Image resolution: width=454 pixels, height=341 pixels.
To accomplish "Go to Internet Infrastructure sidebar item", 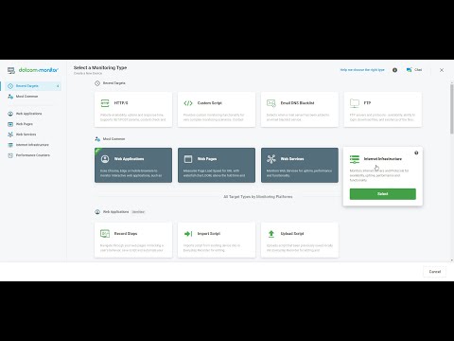I will pos(32,145).
